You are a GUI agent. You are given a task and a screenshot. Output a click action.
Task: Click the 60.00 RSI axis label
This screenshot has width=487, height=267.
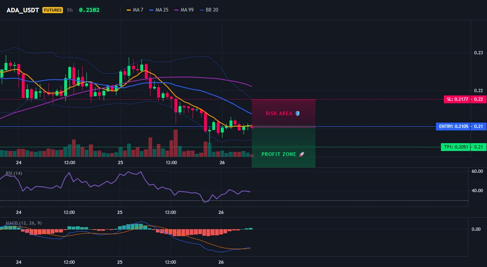[477, 171]
